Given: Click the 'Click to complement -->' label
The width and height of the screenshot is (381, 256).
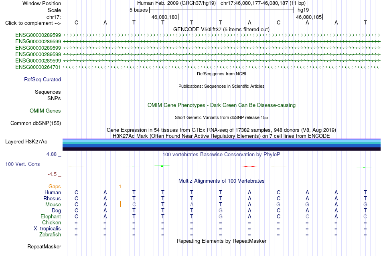Looking at the screenshot, I should pyautogui.click(x=33, y=23).
